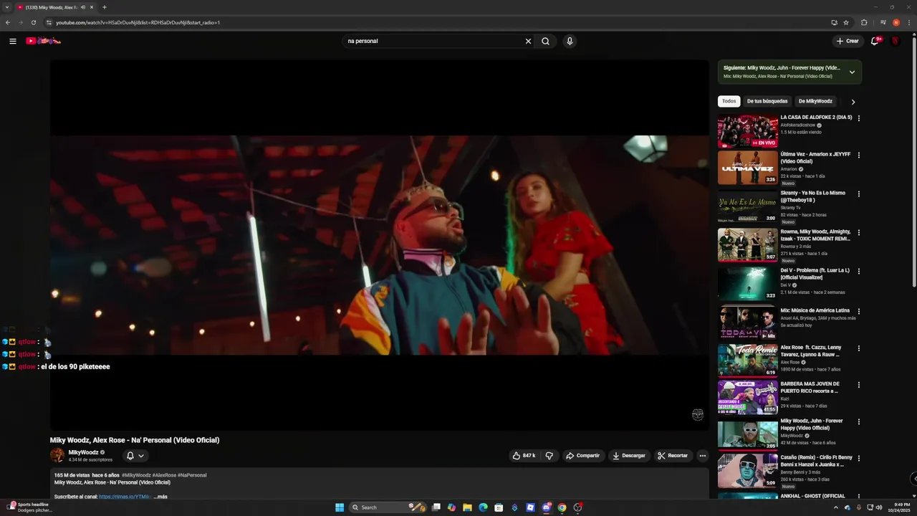This screenshot has height=516, width=917.
Task: Open Última Vez - Amarion x JEYYFF thumbnail
Action: (748, 168)
